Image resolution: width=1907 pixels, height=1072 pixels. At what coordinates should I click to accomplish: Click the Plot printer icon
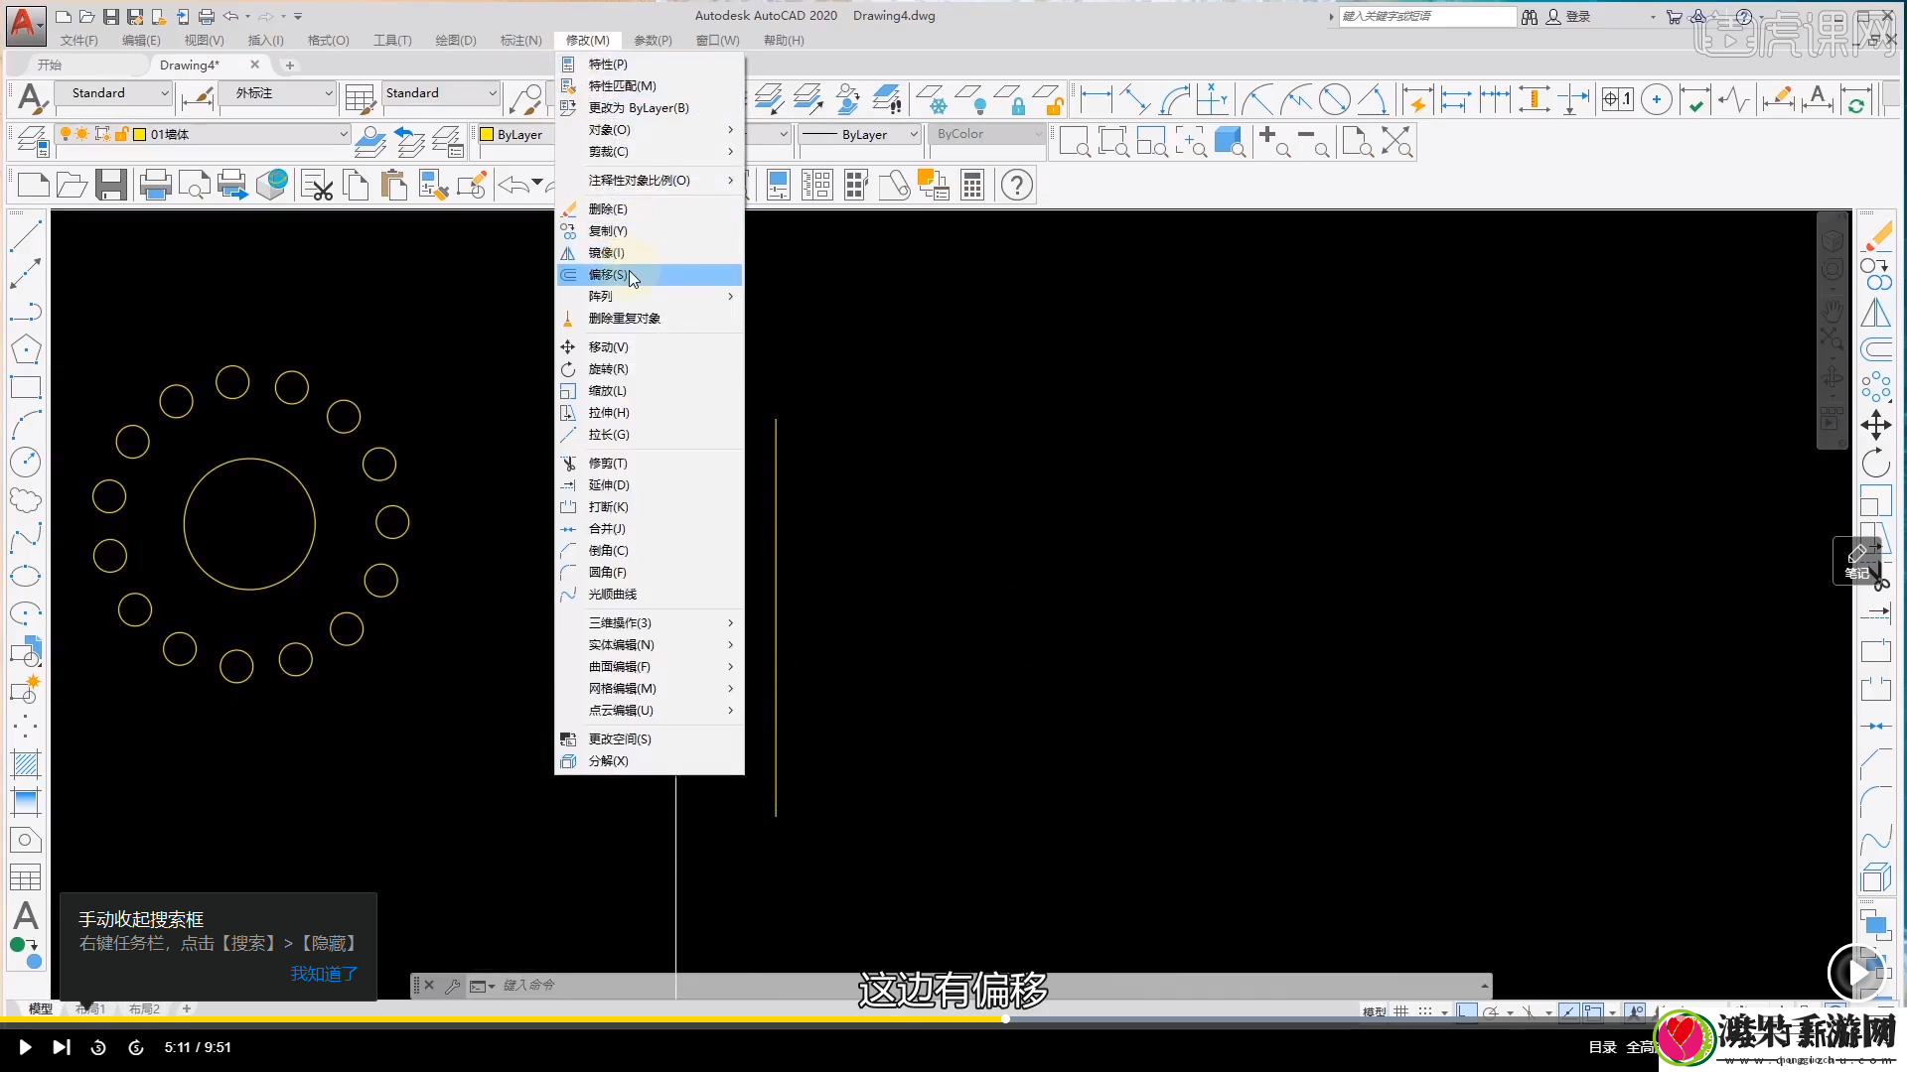pos(156,185)
